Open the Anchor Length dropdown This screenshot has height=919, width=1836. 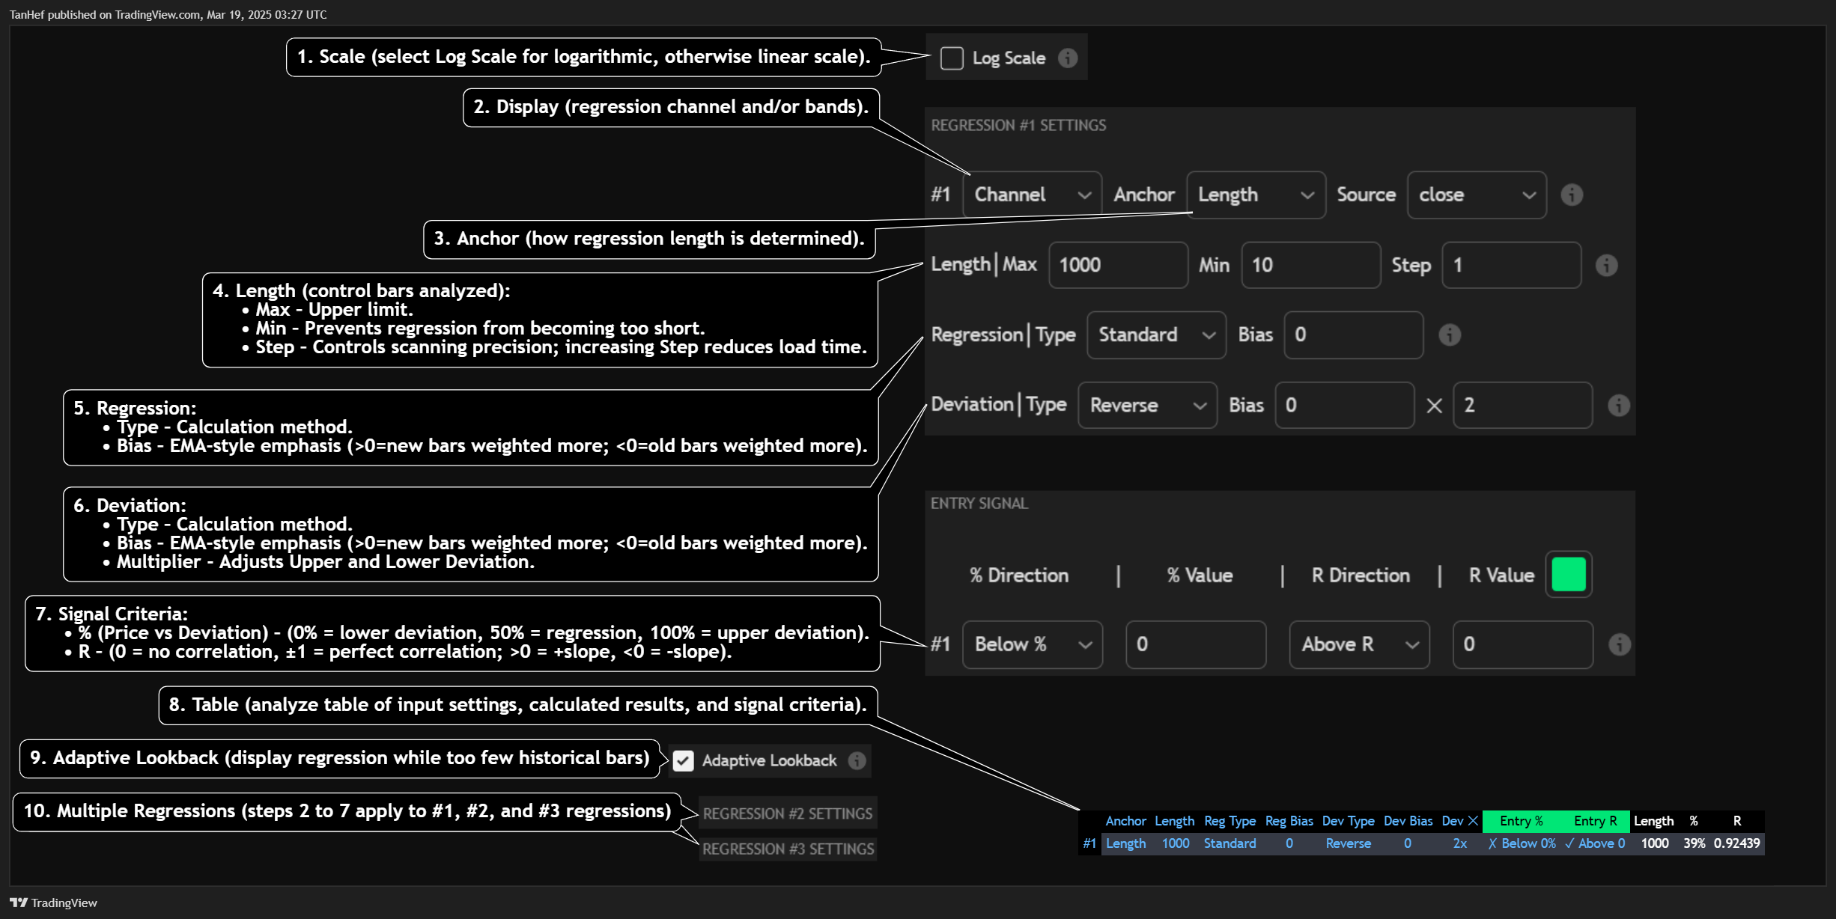[1256, 195]
